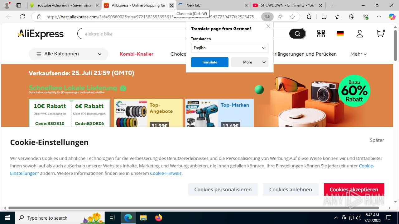The height and width of the screenshot is (224, 399).
Task: Click Cookies personalisieren button
Action: click(x=223, y=189)
